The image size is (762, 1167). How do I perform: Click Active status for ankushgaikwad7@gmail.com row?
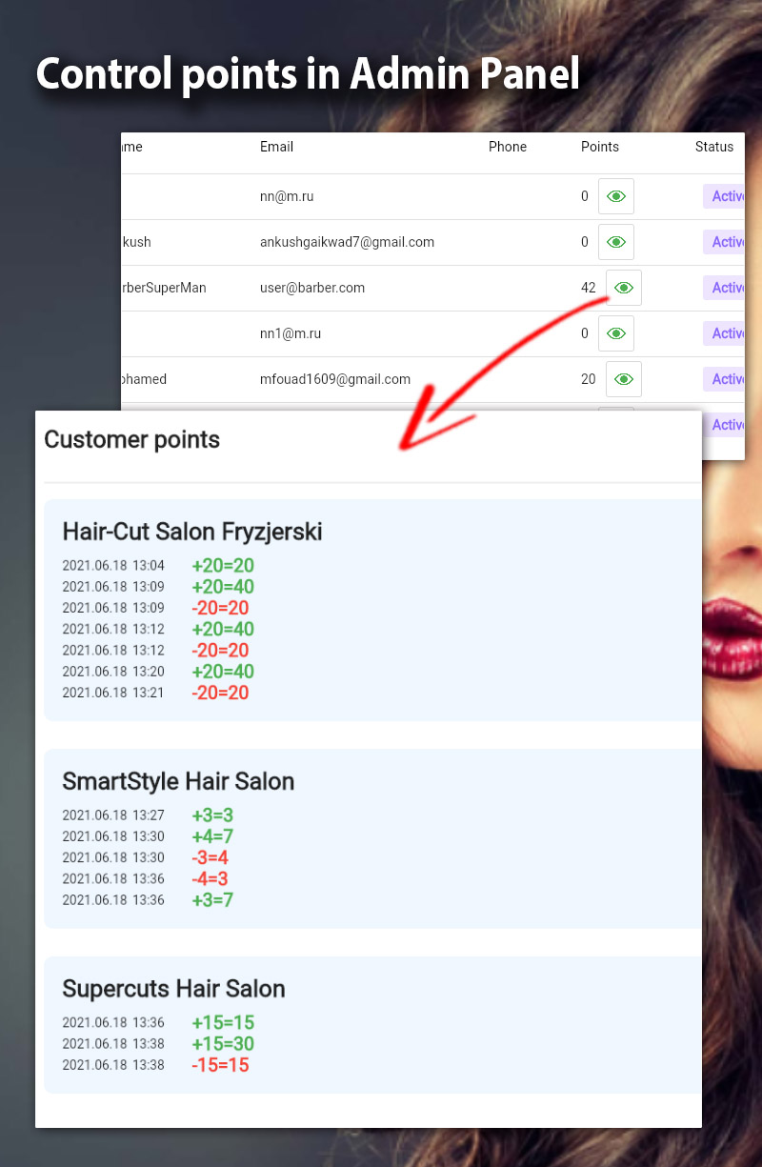click(x=724, y=242)
